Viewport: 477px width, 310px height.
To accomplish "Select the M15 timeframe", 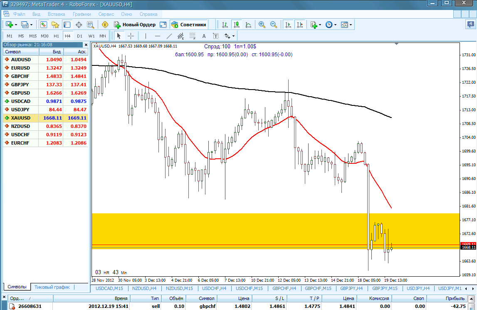I will coord(33,36).
